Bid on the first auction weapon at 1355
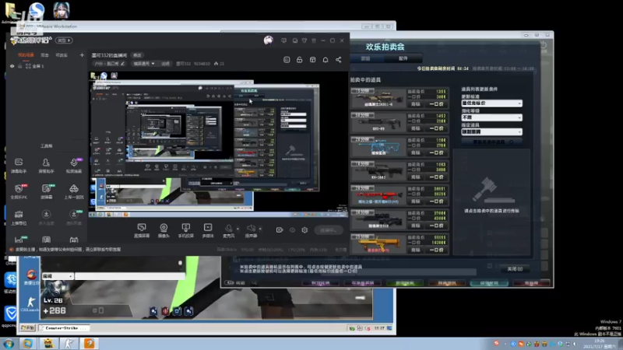Image resolution: width=623 pixels, height=350 pixels. [416, 104]
